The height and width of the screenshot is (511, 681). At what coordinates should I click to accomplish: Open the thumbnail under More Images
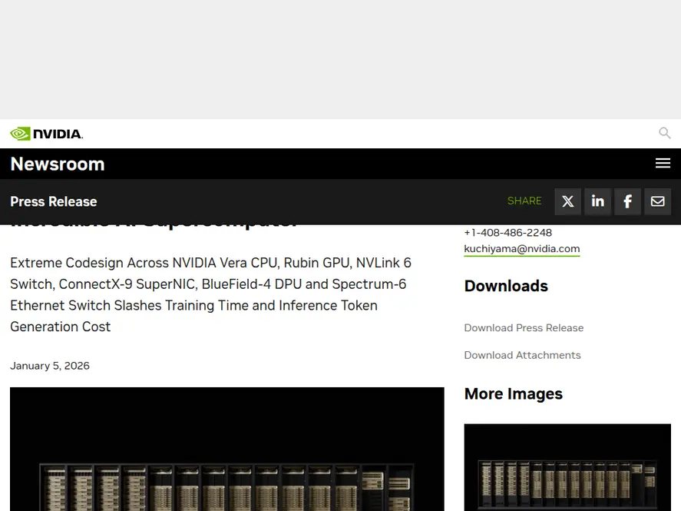(567, 467)
